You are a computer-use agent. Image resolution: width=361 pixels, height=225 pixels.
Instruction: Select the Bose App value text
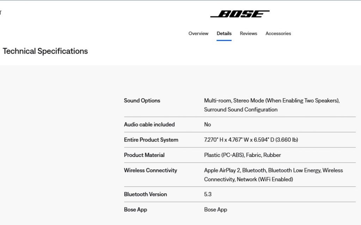(215, 210)
